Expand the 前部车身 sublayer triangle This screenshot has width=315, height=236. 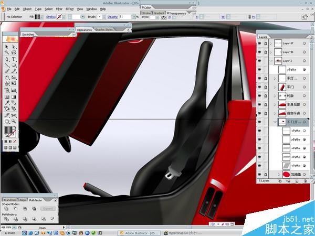pyautogui.click(x=275, y=113)
